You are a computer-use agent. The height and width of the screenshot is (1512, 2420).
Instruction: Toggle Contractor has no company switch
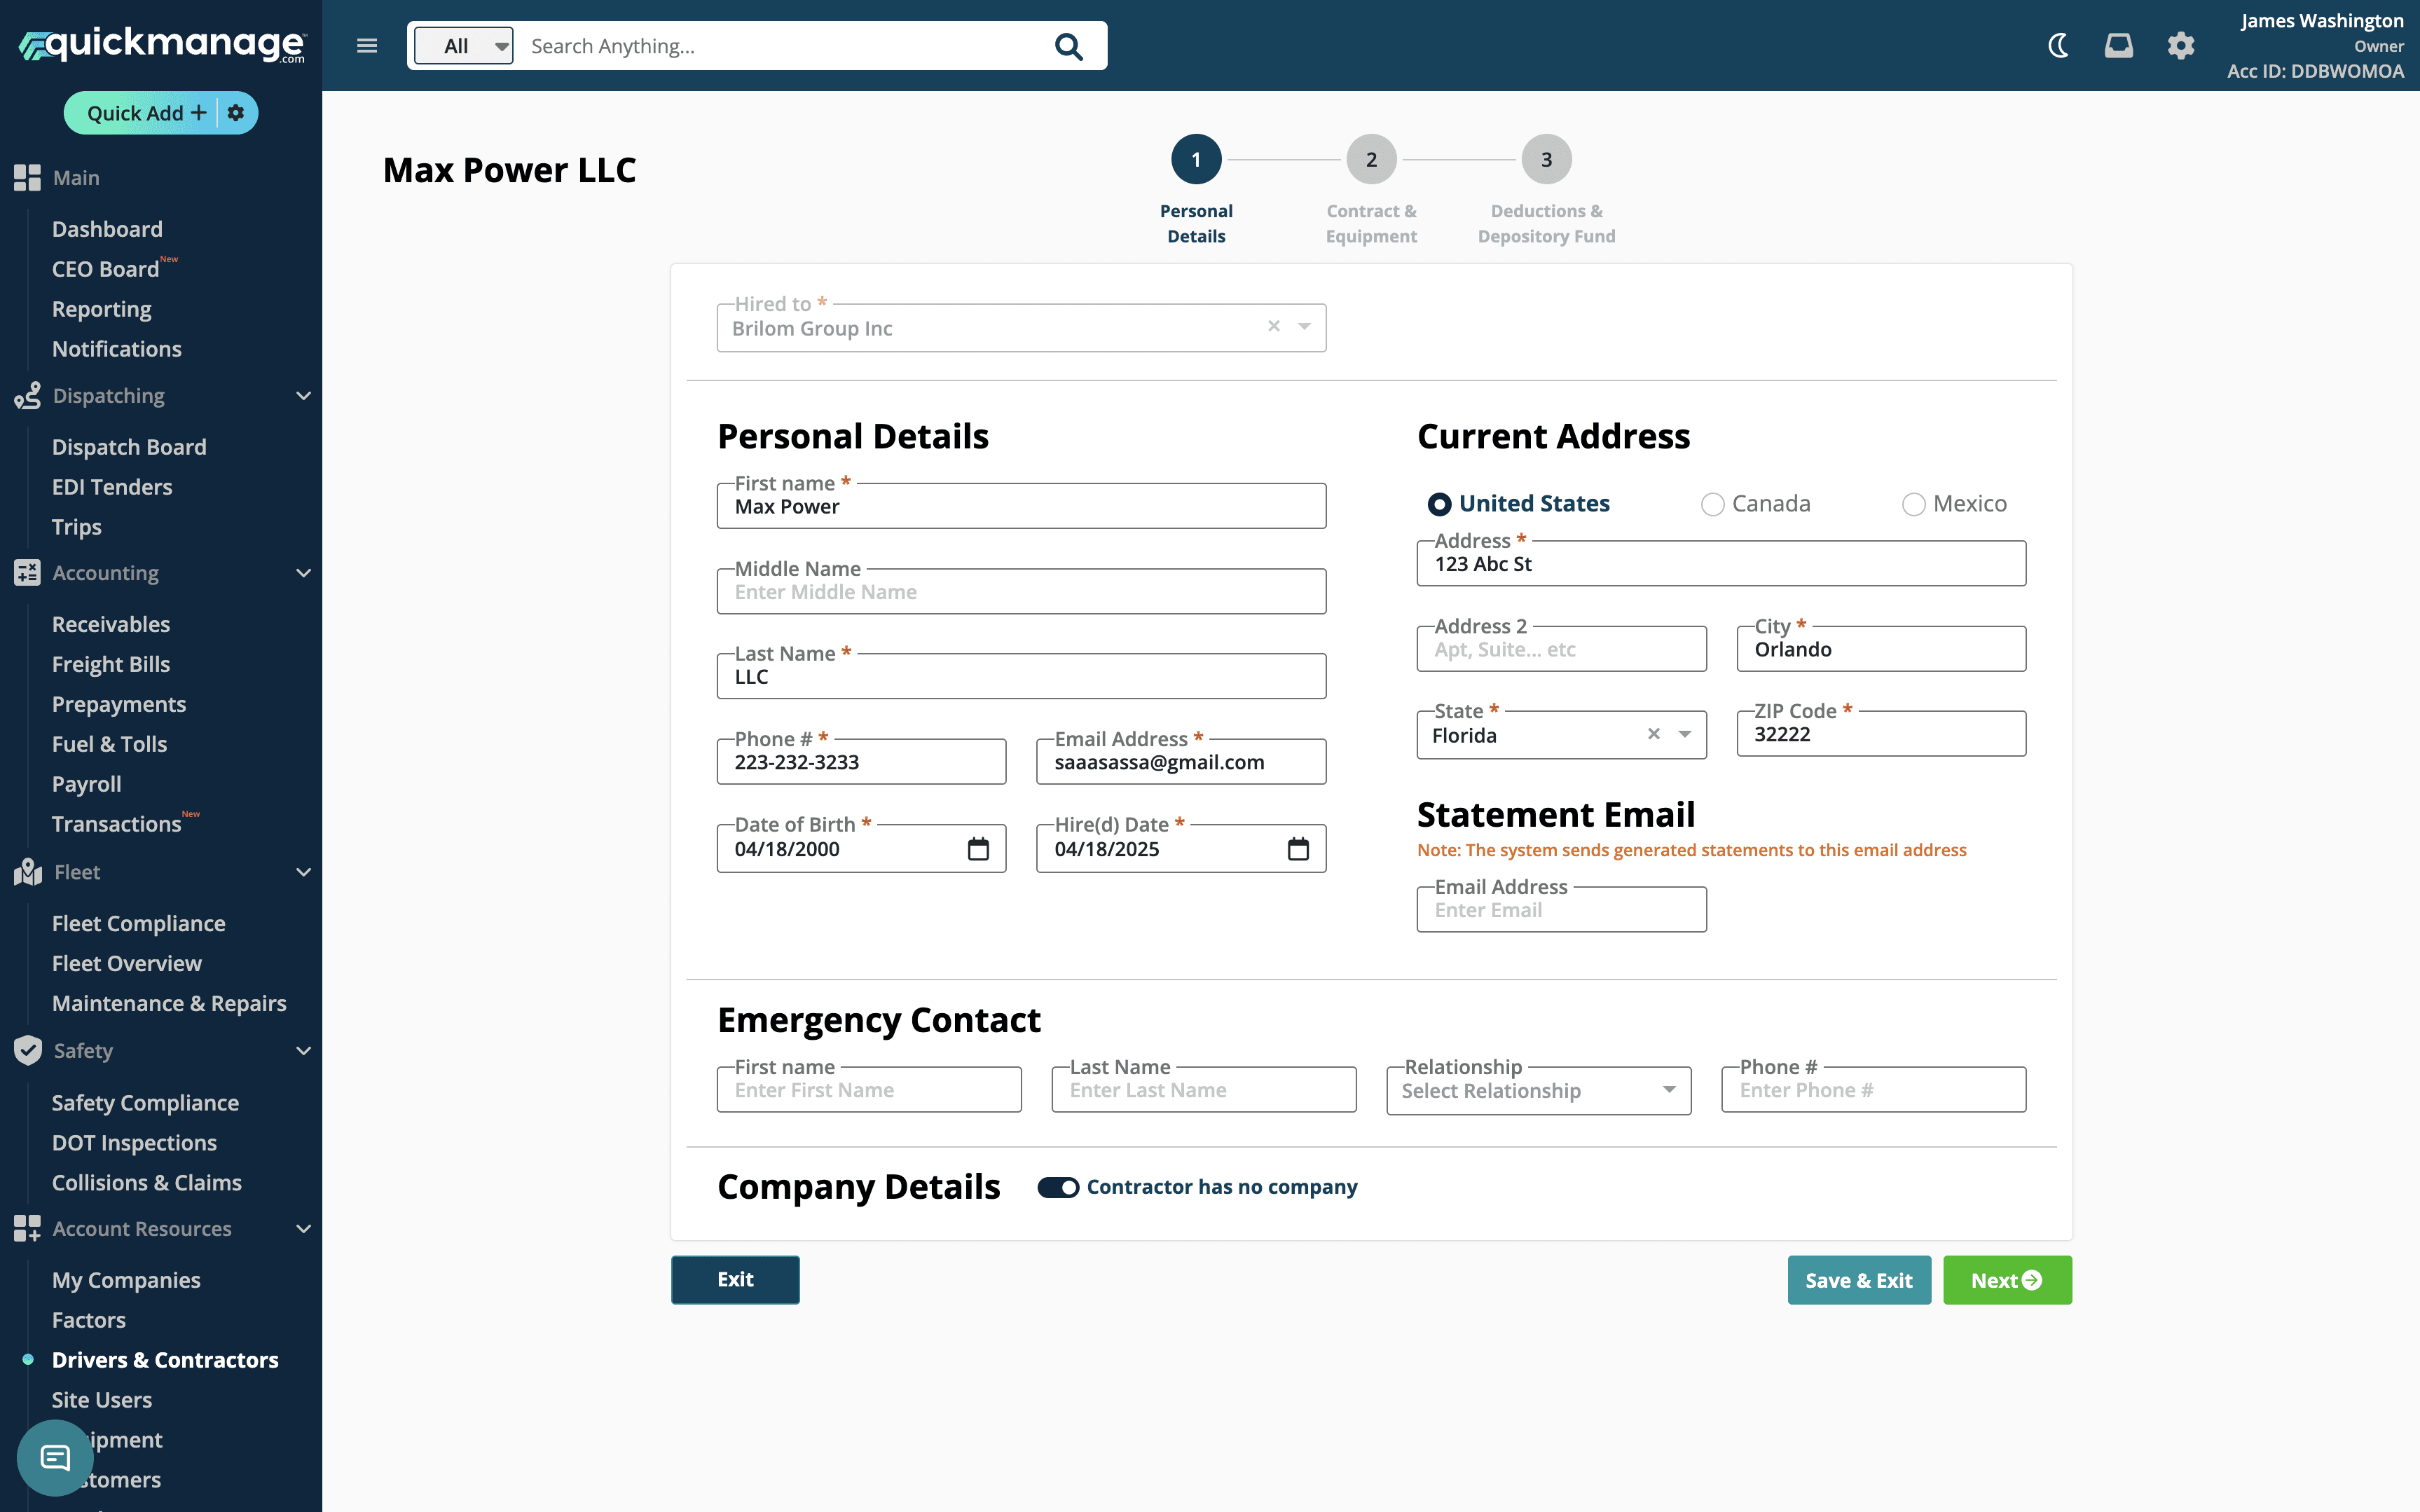point(1058,1187)
